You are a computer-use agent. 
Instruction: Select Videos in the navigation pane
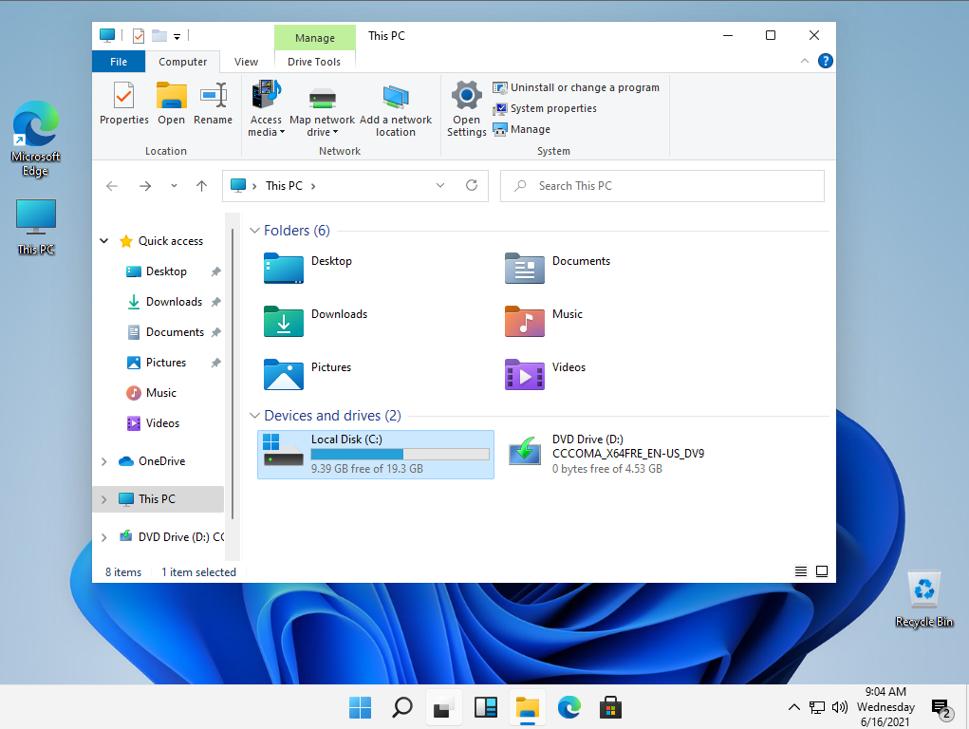coord(162,423)
